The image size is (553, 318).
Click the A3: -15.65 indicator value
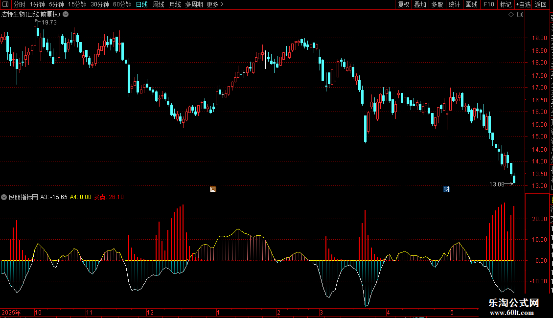tap(54, 198)
